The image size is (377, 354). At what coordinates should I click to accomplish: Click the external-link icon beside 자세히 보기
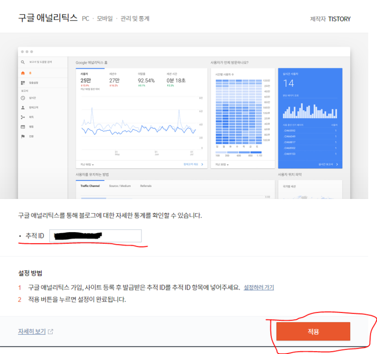[x=51, y=332]
